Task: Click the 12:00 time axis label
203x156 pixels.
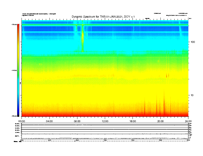Action: (x=105, y=121)
